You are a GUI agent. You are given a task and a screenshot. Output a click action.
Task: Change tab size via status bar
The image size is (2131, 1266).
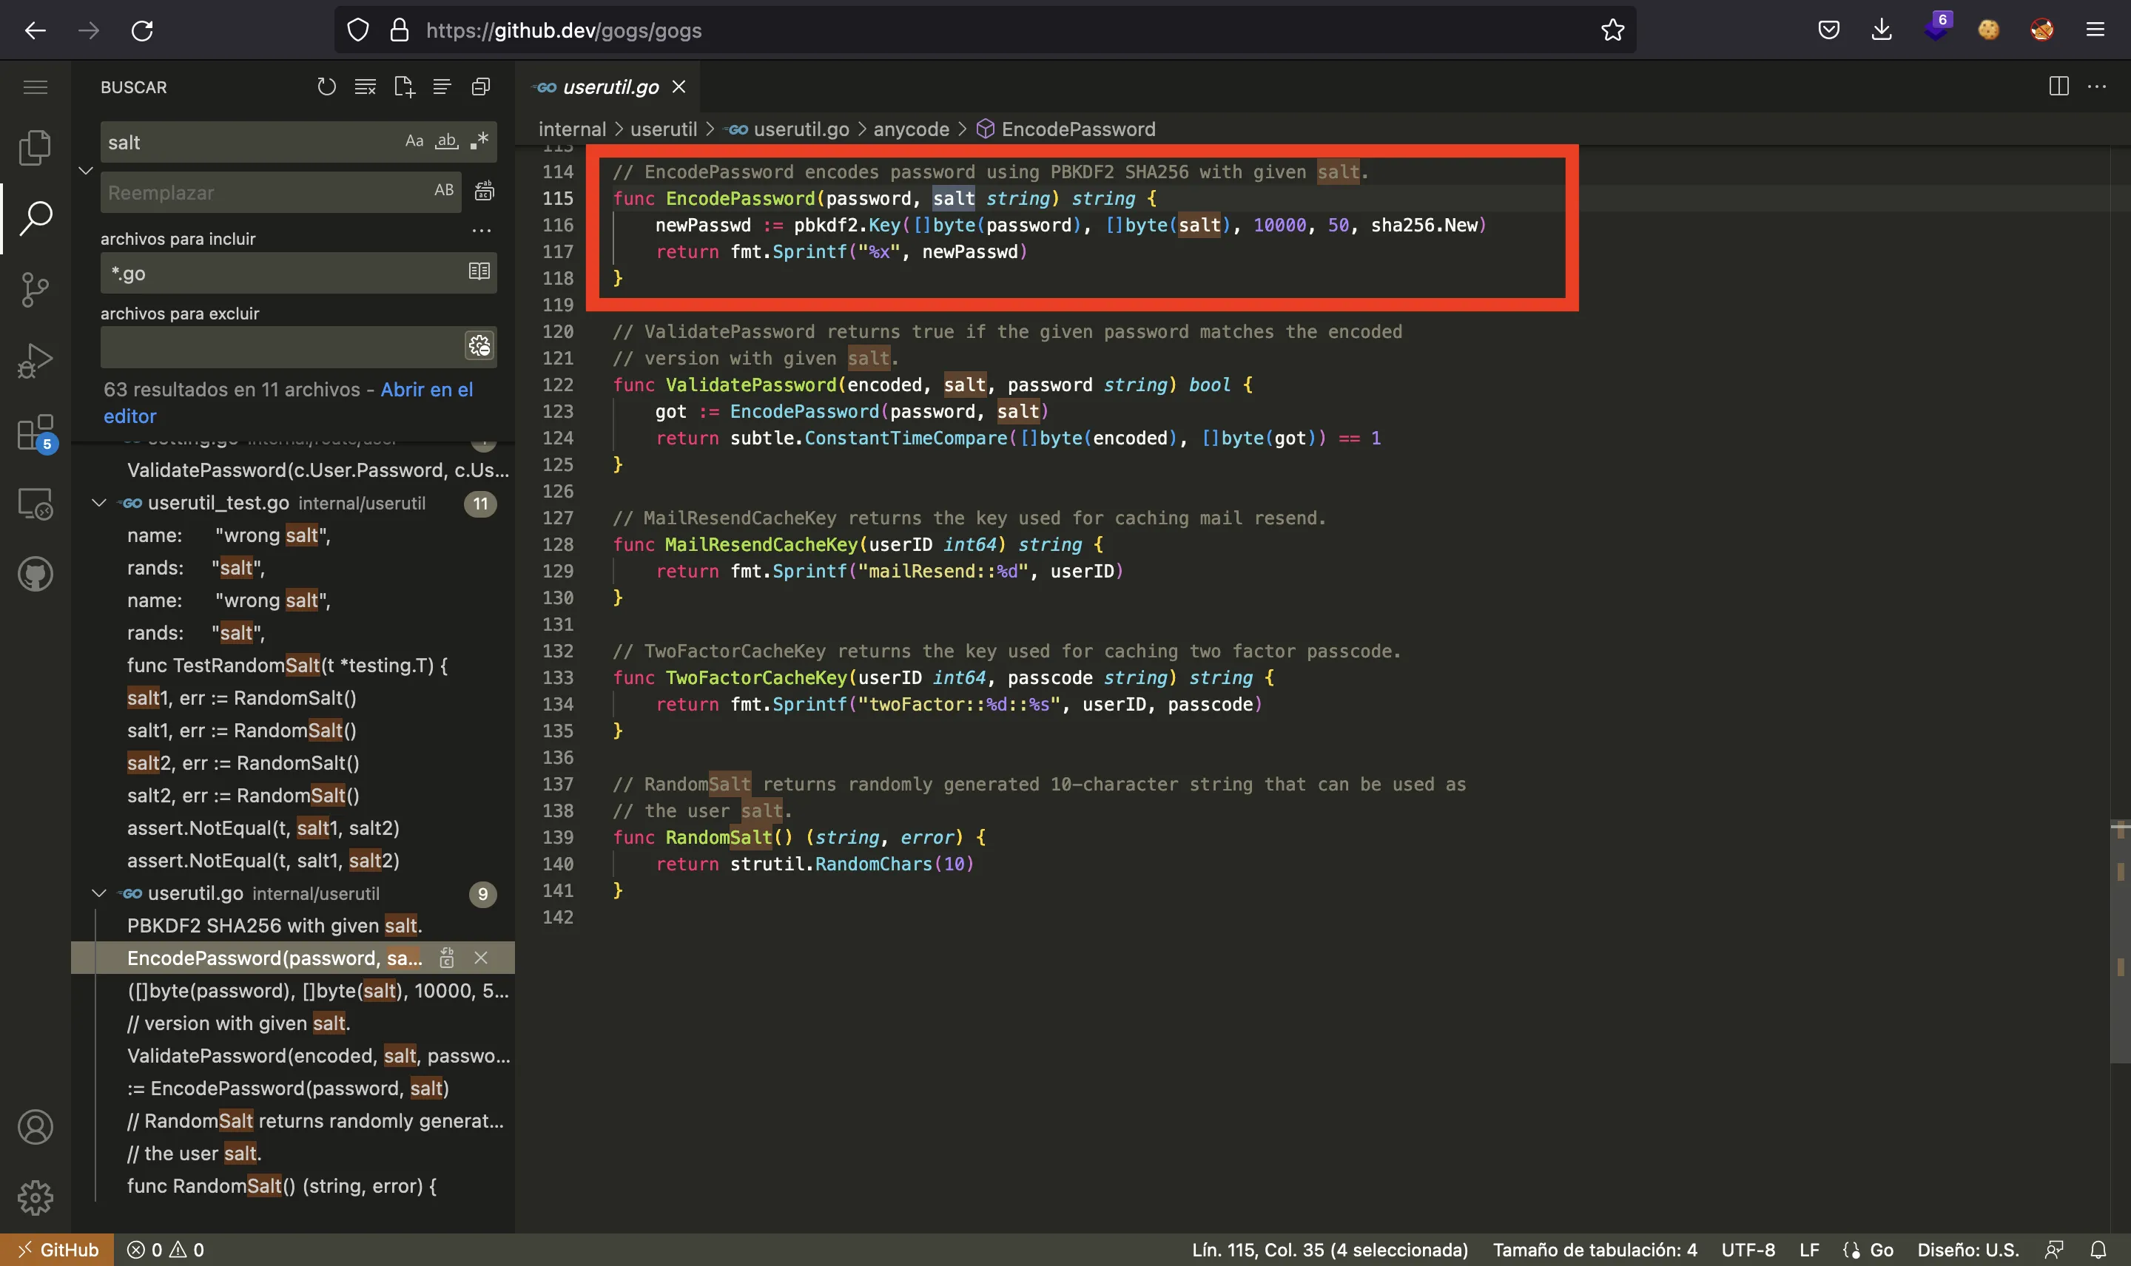1595,1250
